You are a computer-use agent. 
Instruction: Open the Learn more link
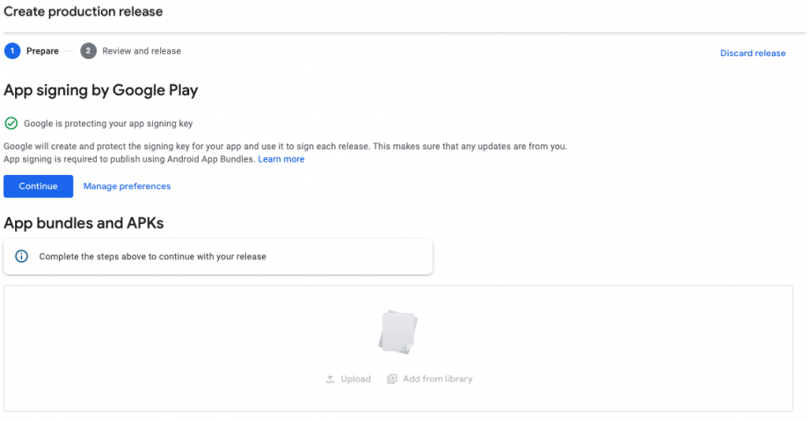click(281, 159)
